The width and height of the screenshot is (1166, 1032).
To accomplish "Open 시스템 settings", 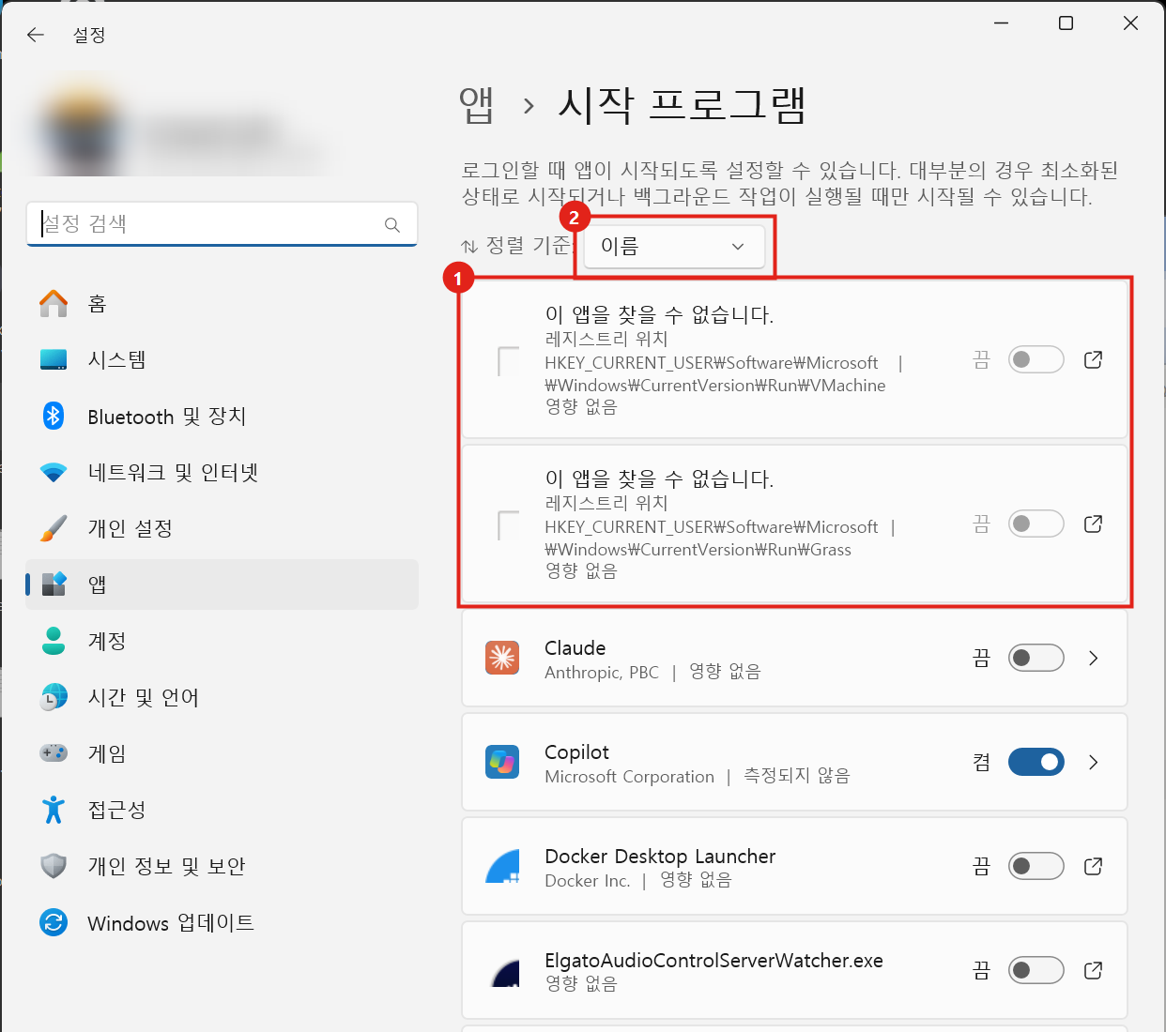I will 222,359.
